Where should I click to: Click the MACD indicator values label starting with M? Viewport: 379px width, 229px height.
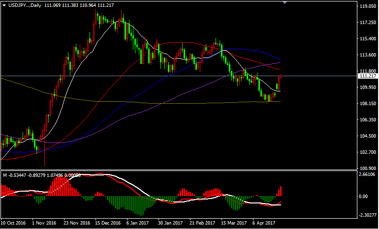pos(41,175)
